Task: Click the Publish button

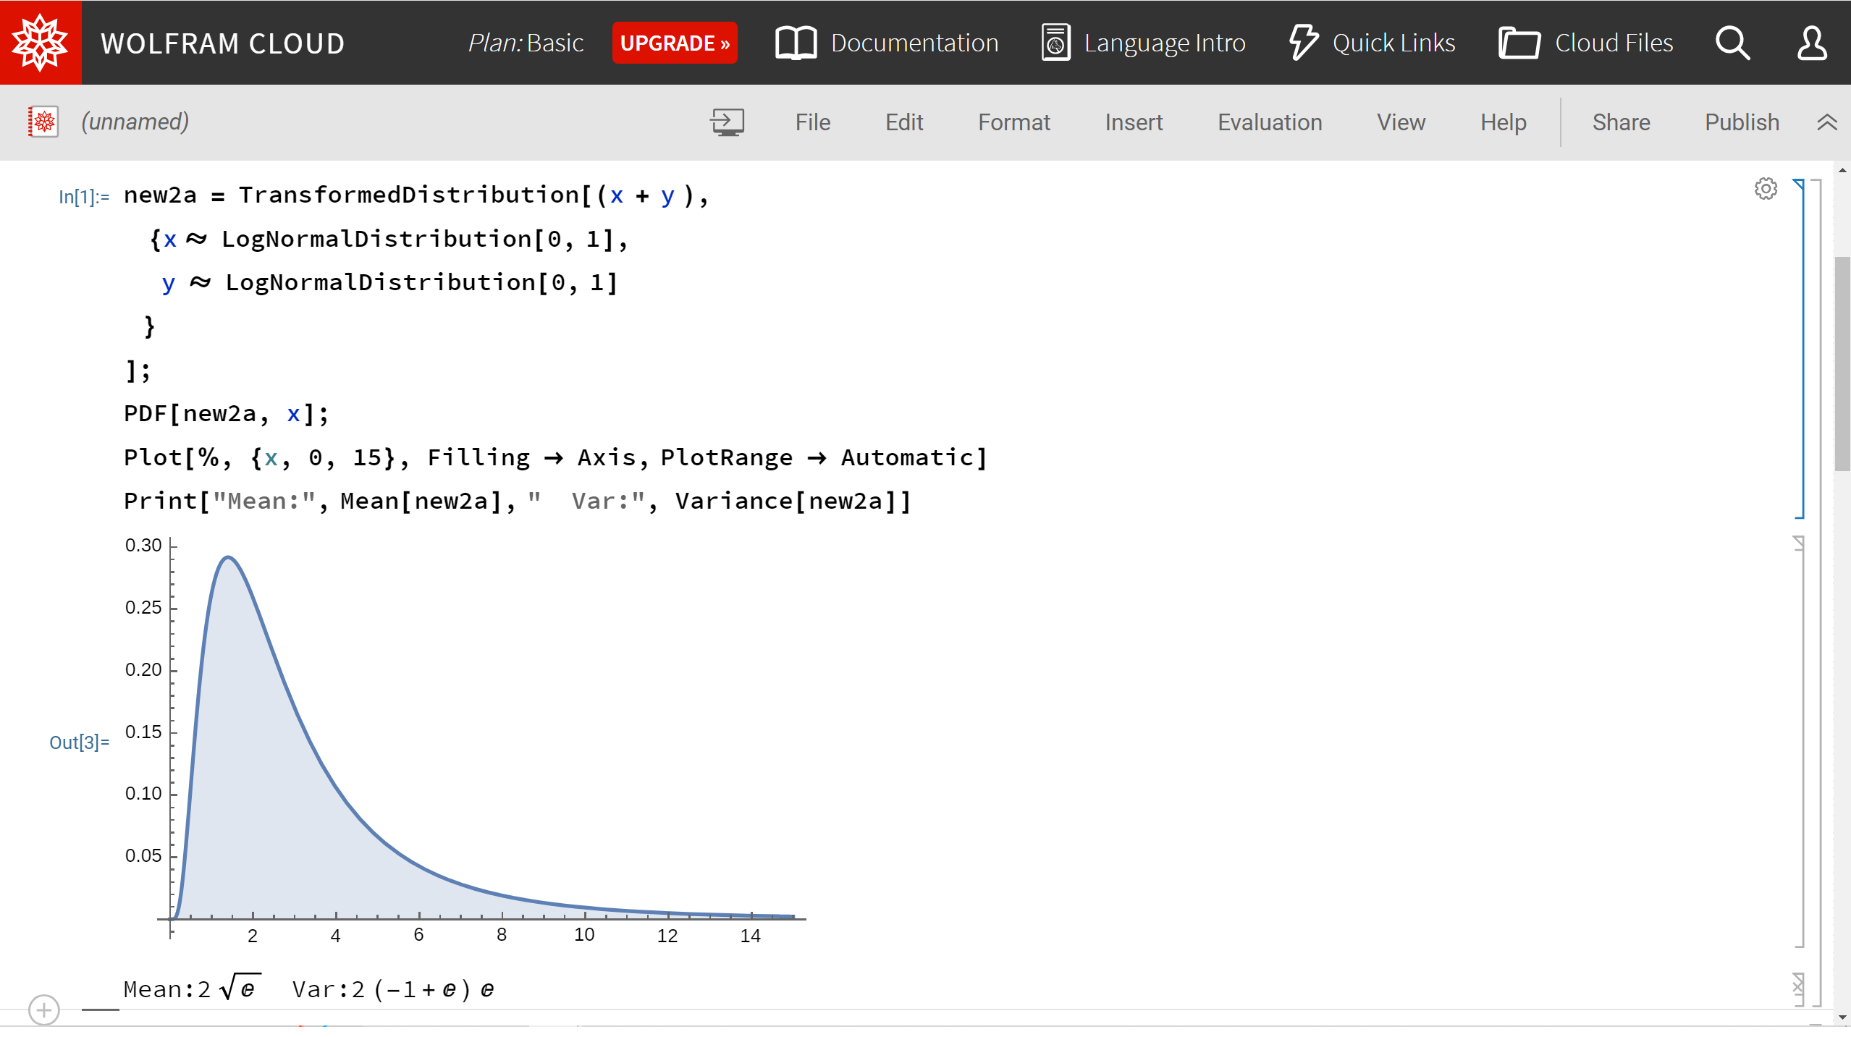Action: coord(1742,121)
